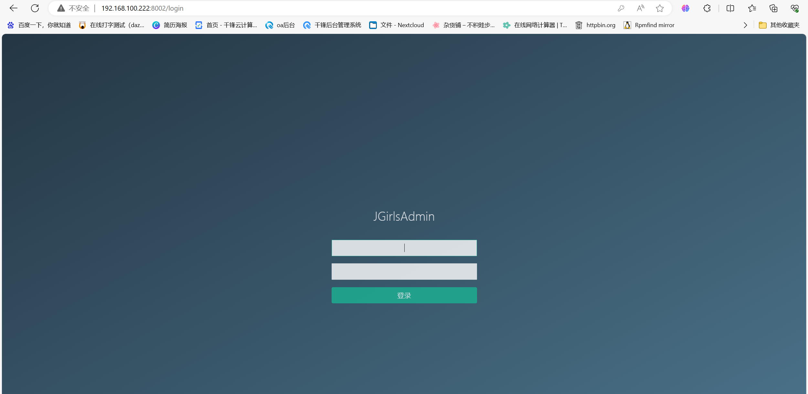Viewport: 808px width, 394px height.
Task: Bookmark this page with star icon
Action: (x=660, y=8)
